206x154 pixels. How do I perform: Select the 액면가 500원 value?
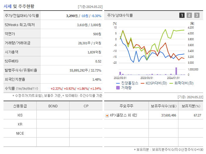point(97,34)
